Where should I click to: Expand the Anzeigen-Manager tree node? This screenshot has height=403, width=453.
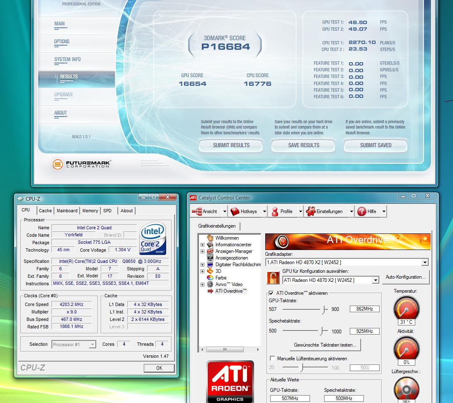(203, 251)
